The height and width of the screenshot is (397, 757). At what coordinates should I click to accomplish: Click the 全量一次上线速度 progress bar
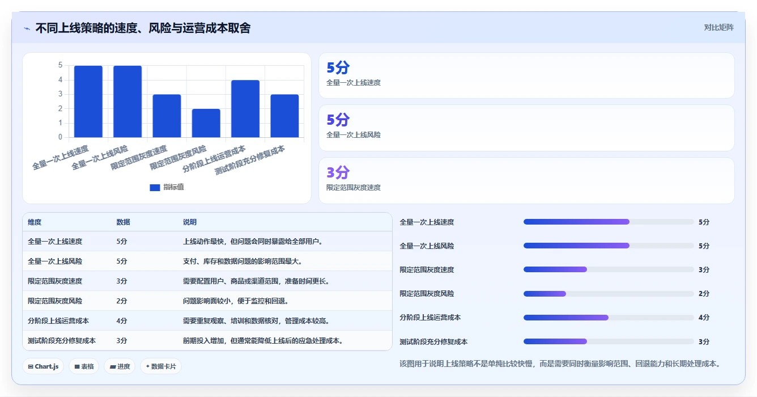[x=609, y=222]
